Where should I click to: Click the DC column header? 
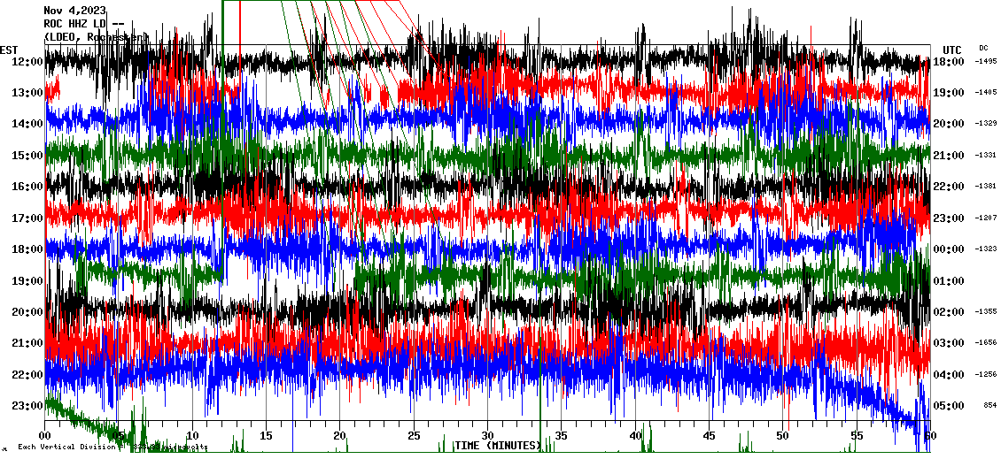point(983,48)
